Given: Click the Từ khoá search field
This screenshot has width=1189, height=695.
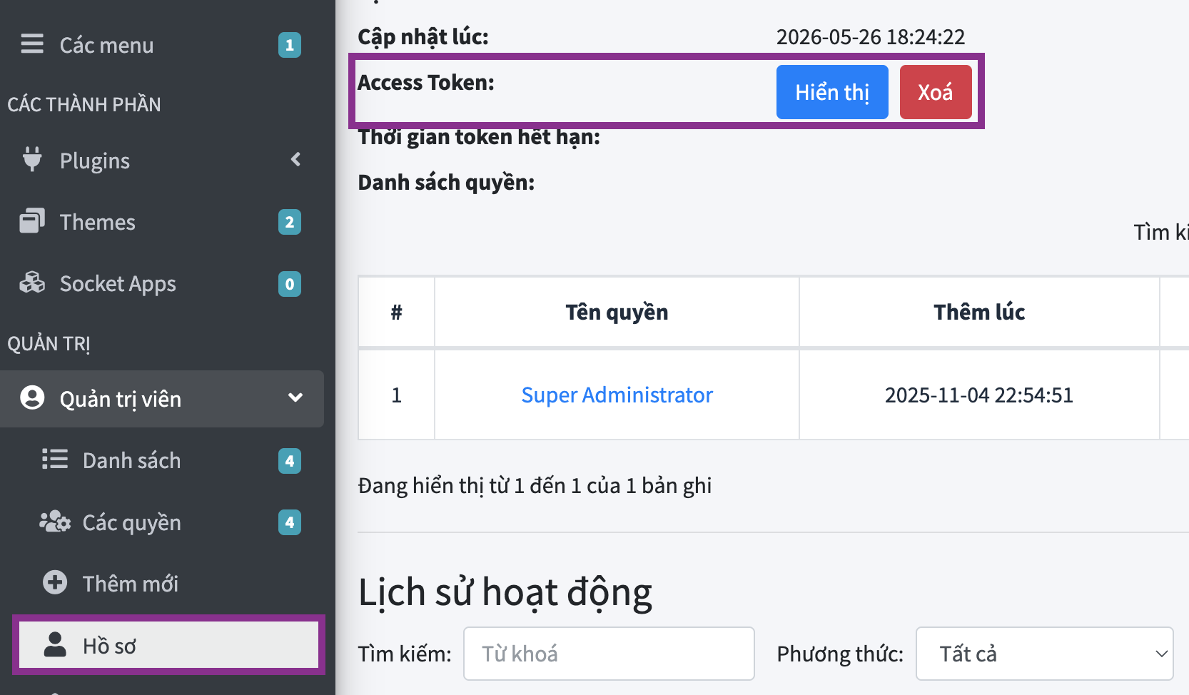Looking at the screenshot, I should [609, 654].
